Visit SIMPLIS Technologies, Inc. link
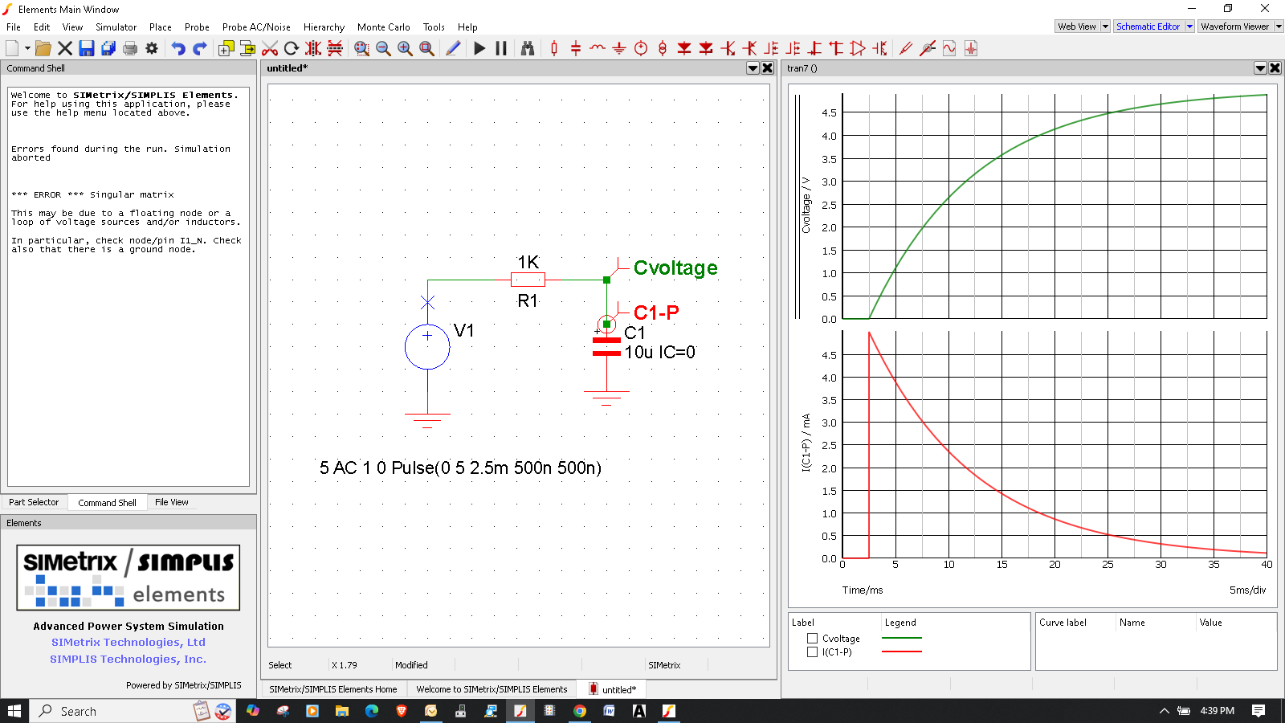The height and width of the screenshot is (723, 1285). pos(128,660)
